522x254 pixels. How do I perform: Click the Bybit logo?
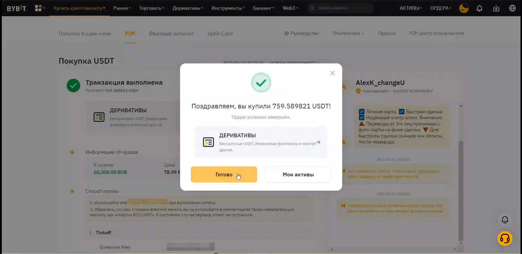(17, 8)
